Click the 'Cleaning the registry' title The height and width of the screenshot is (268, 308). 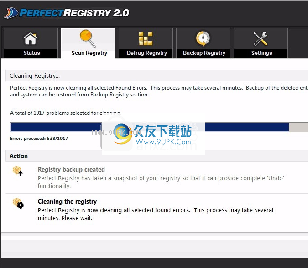[x=68, y=201]
